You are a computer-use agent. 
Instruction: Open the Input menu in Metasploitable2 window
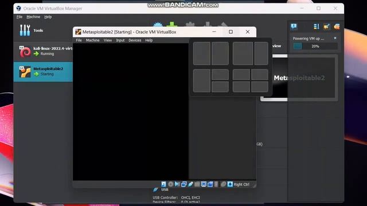click(120, 40)
